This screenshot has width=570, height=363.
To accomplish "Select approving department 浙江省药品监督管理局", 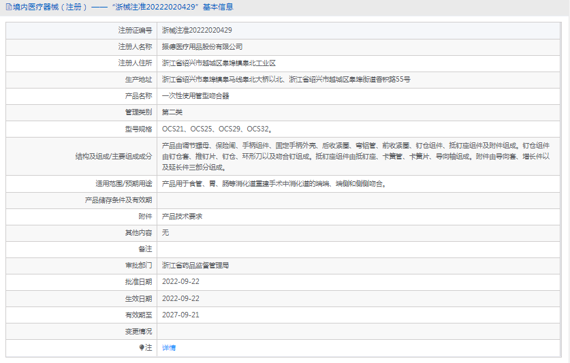I will click(195, 266).
